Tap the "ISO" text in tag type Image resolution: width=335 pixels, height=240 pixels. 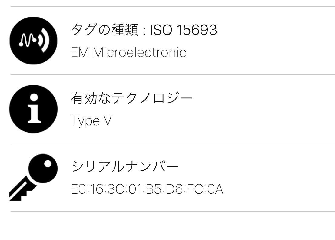pyautogui.click(x=161, y=30)
